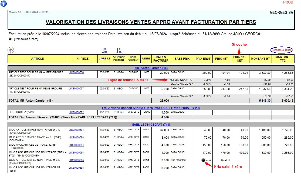Image resolution: width=301 pixels, height=177 pixels.
Task: Open Ets Armand Roncen (20186) group header
Action: tap(151, 108)
